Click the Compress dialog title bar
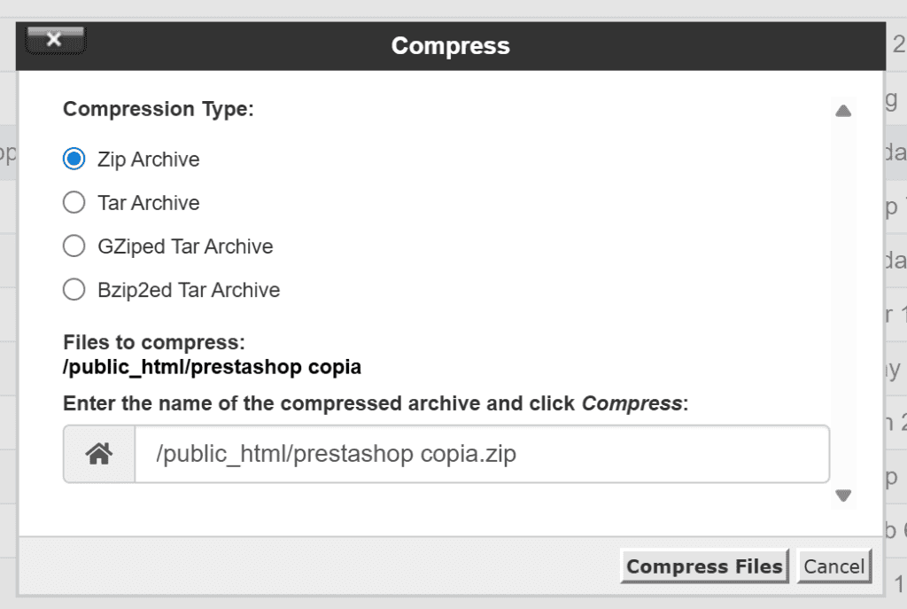907x609 pixels. (x=451, y=46)
